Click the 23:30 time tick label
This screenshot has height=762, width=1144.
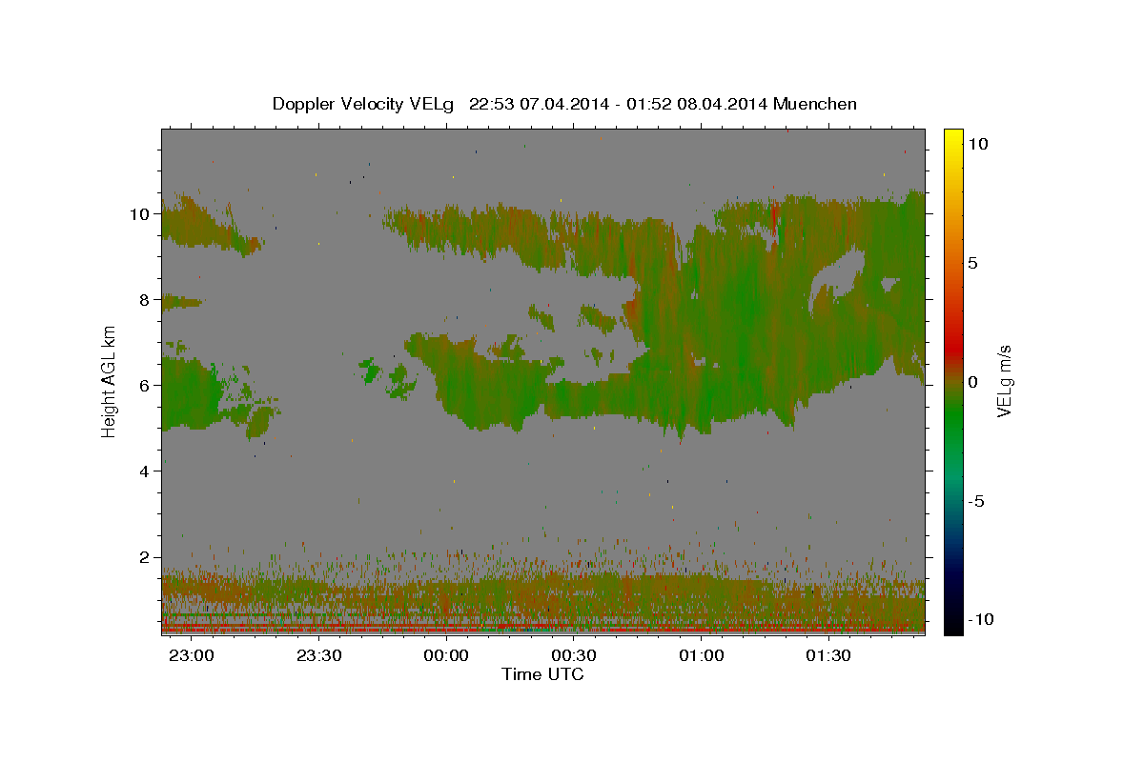(x=318, y=655)
